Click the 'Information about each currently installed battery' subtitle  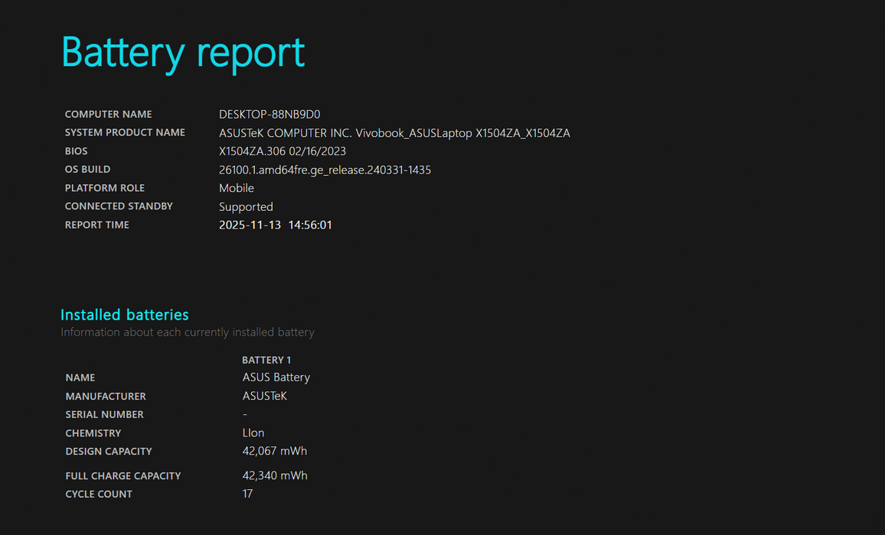188,332
